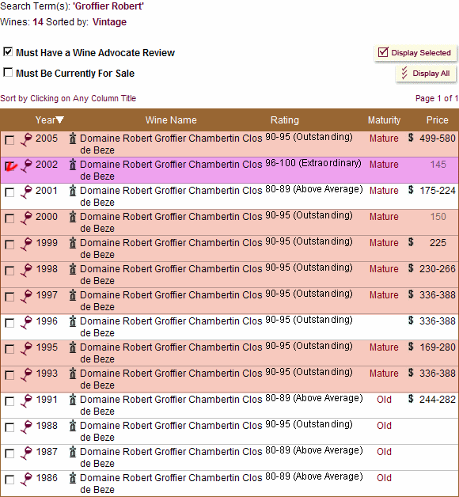459x497 pixels.
Task: Tick the checkbox for 2000 vintage
Action: pyautogui.click(x=9, y=218)
